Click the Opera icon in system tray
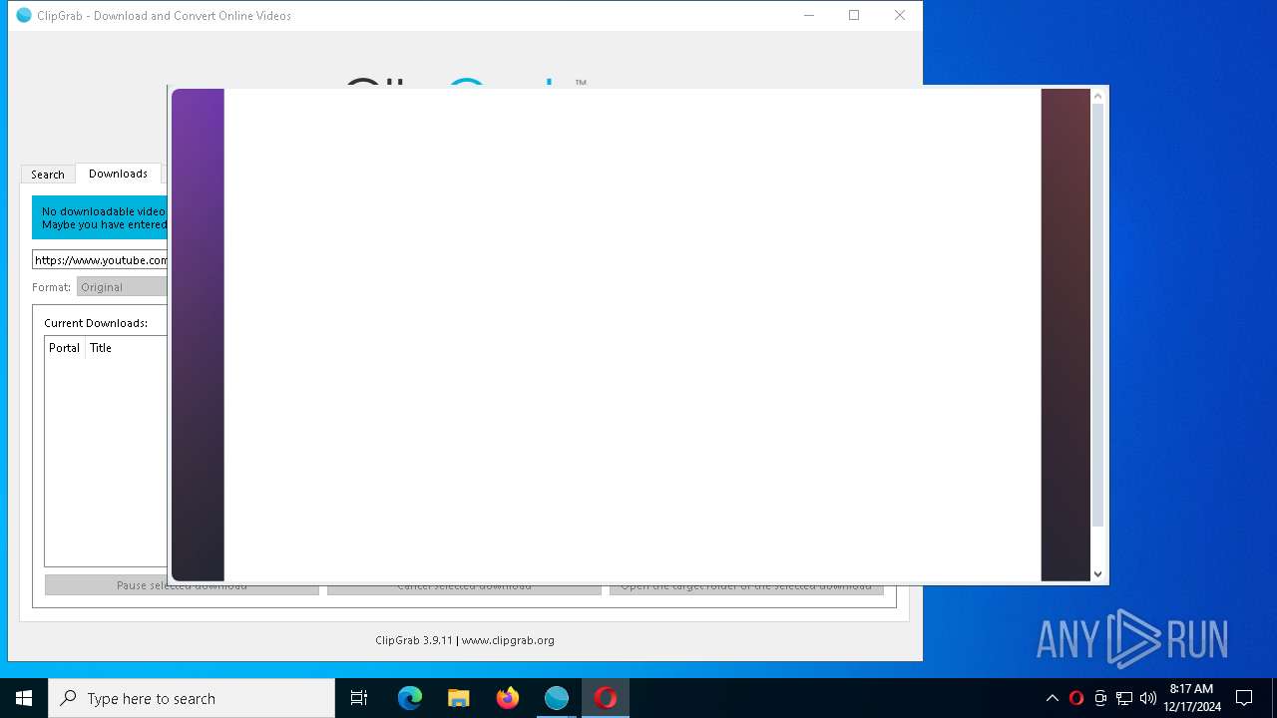The image size is (1277, 718). tap(1076, 698)
